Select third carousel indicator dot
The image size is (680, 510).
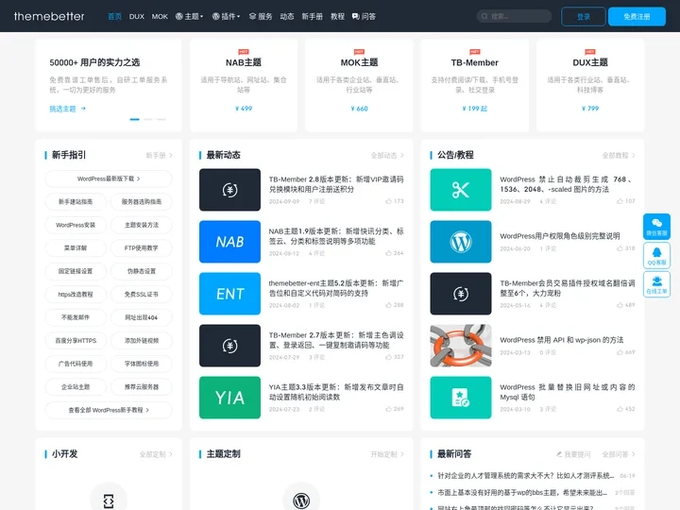tap(161, 119)
